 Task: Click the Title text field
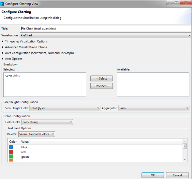(105, 28)
